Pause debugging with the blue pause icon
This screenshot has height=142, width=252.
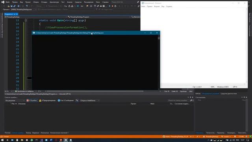109,6
